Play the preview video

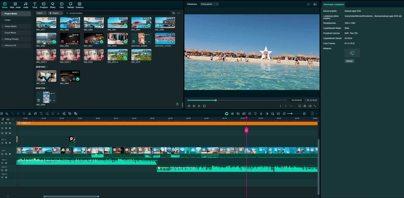[199, 106]
